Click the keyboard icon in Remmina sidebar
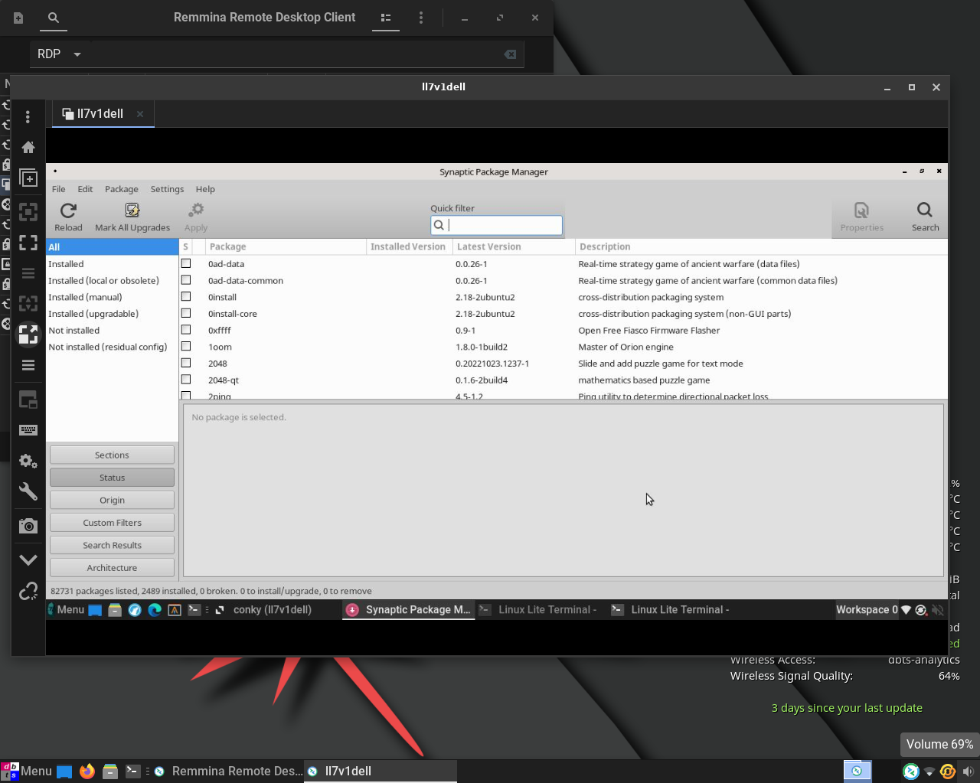The height and width of the screenshot is (783, 980). (28, 430)
